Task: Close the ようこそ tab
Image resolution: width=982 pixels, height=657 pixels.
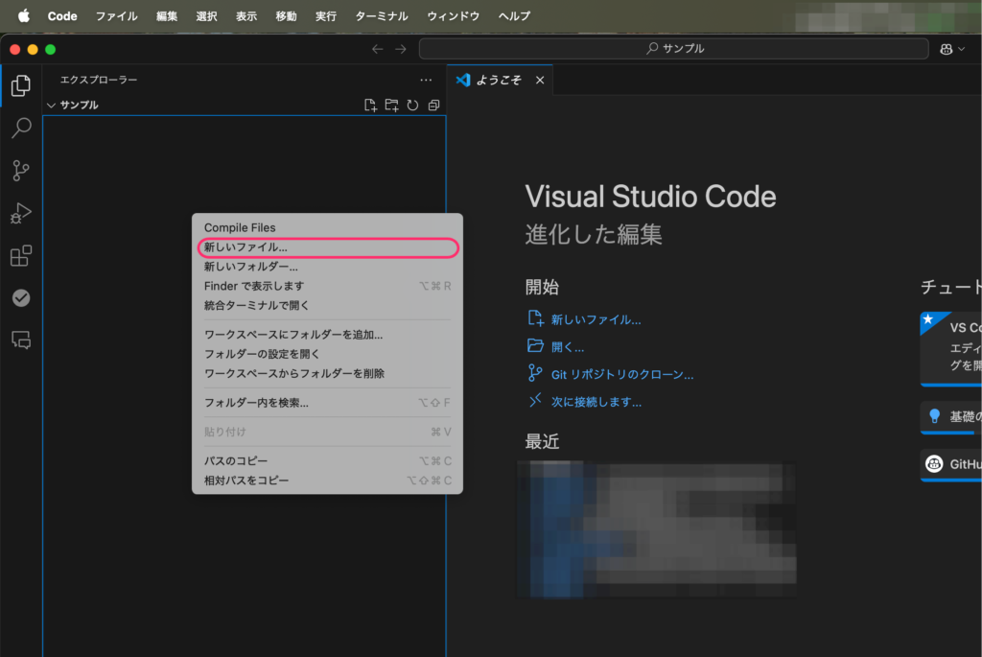Action: click(x=540, y=81)
